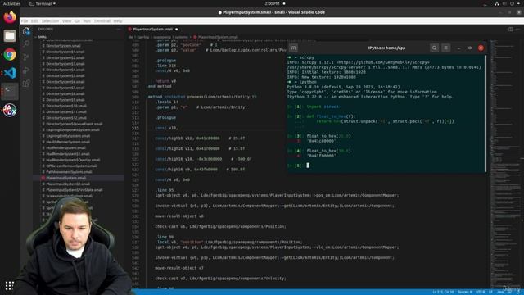The height and width of the screenshot is (295, 524).
Task: Open OffScreenRemoveSystem.smali file
Action: 71,166
